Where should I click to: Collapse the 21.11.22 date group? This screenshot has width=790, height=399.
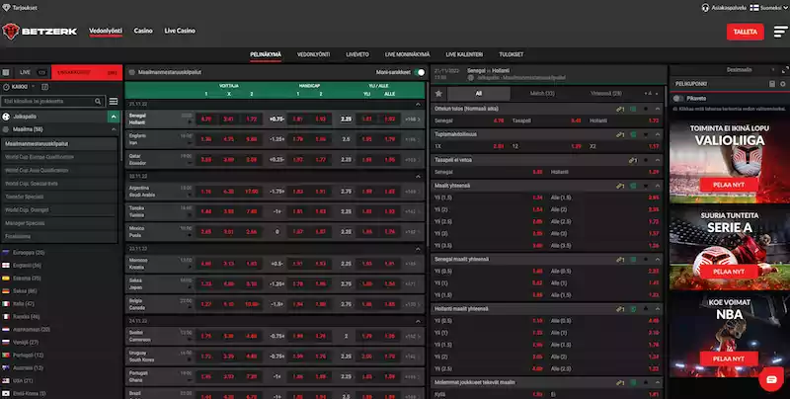(x=418, y=105)
